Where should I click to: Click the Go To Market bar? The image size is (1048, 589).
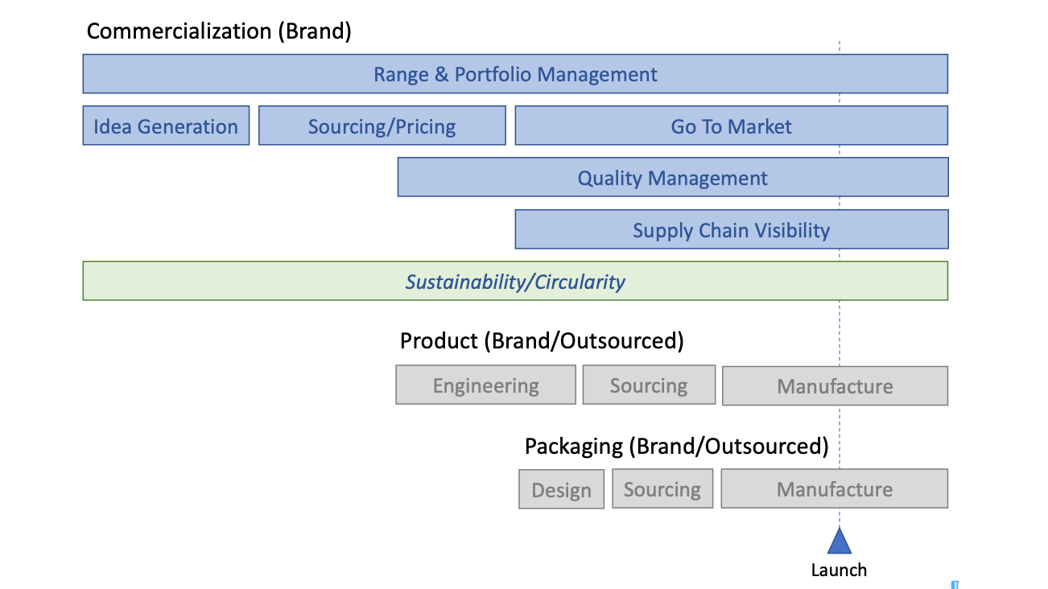point(731,126)
